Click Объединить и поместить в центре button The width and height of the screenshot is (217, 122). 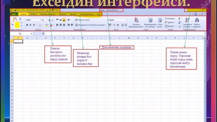91,25
